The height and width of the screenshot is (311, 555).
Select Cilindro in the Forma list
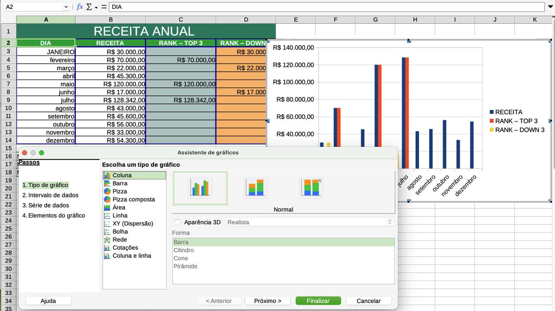click(x=284, y=250)
